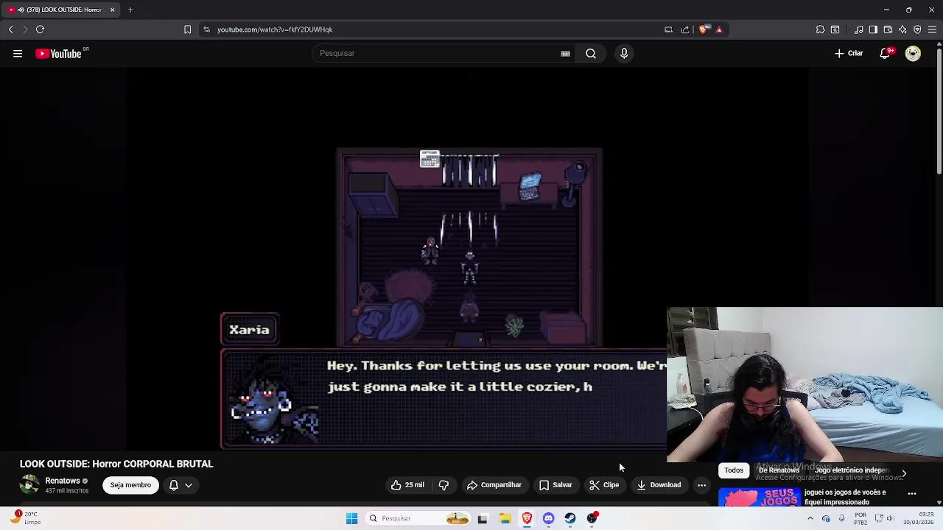Open Task View from the taskbar
Screen dimensions: 943x530
(483, 518)
